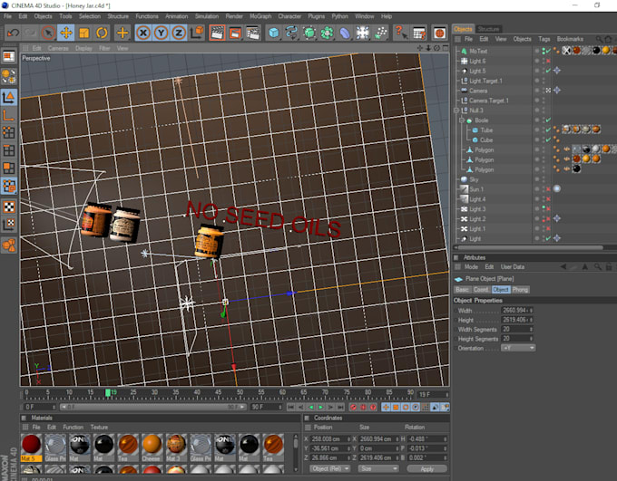The image size is (617, 481).
Task: Open viewport Cameras menu
Action: [58, 48]
